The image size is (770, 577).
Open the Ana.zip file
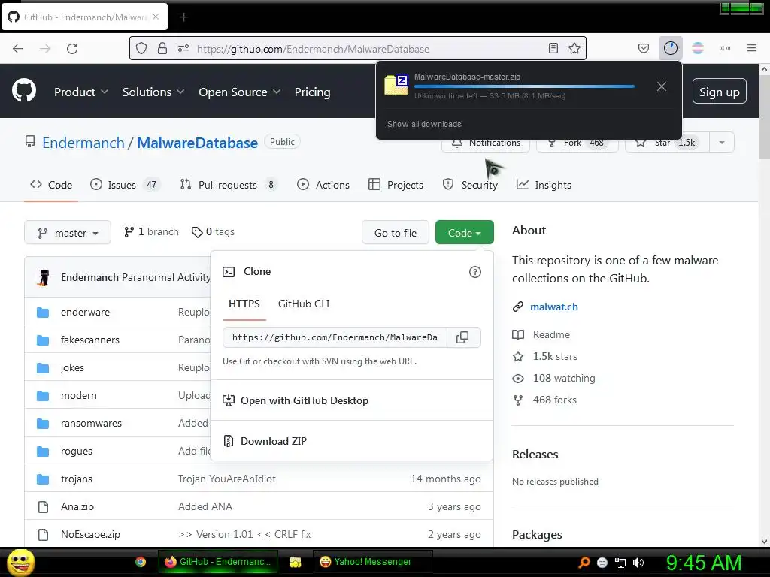(x=77, y=507)
